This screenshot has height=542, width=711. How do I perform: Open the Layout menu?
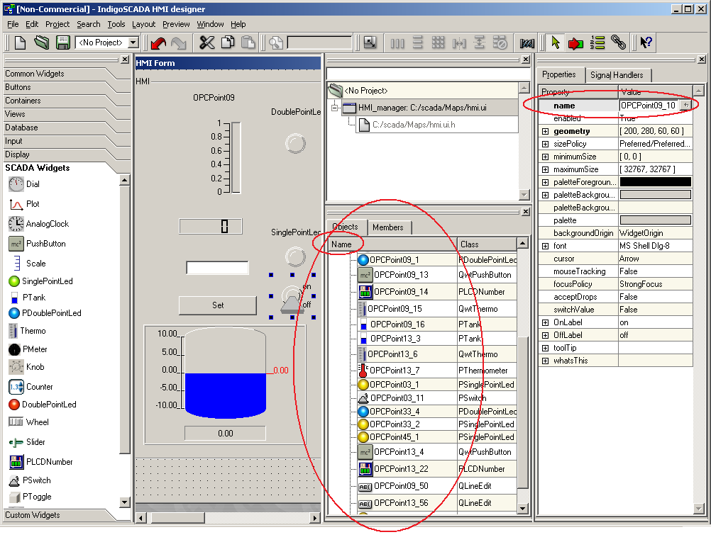click(144, 24)
